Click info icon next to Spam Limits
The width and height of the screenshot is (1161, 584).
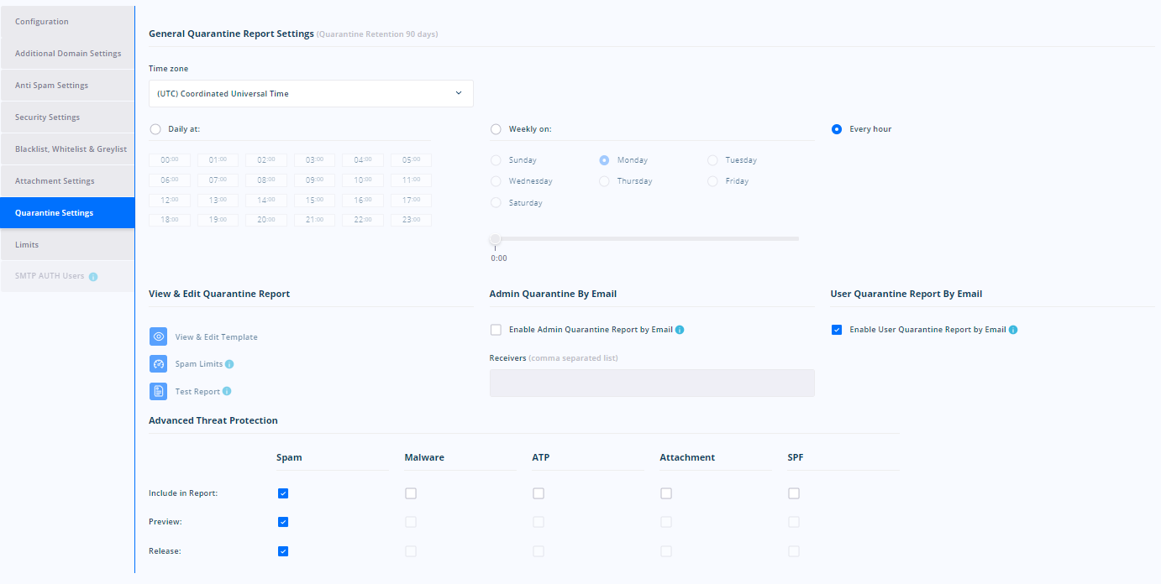coord(229,364)
